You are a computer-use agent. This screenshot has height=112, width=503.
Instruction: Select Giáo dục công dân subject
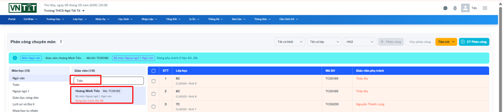click(x=39, y=98)
